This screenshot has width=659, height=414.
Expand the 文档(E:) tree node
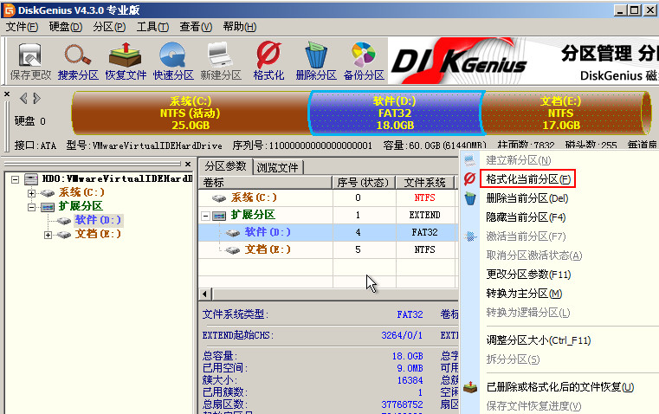(x=48, y=235)
